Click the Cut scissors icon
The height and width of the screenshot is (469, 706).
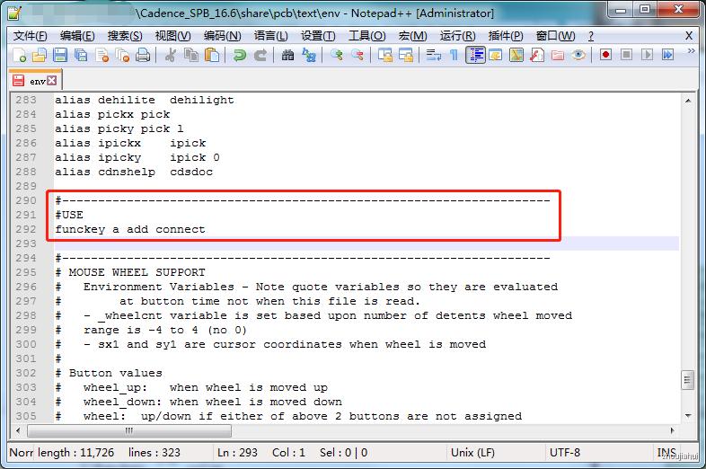click(170, 55)
